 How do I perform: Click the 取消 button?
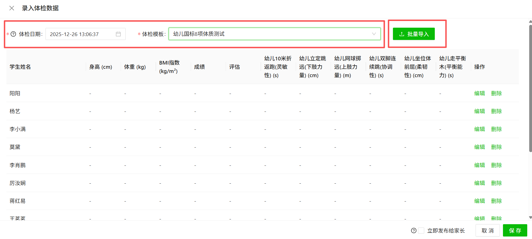pyautogui.click(x=488, y=231)
